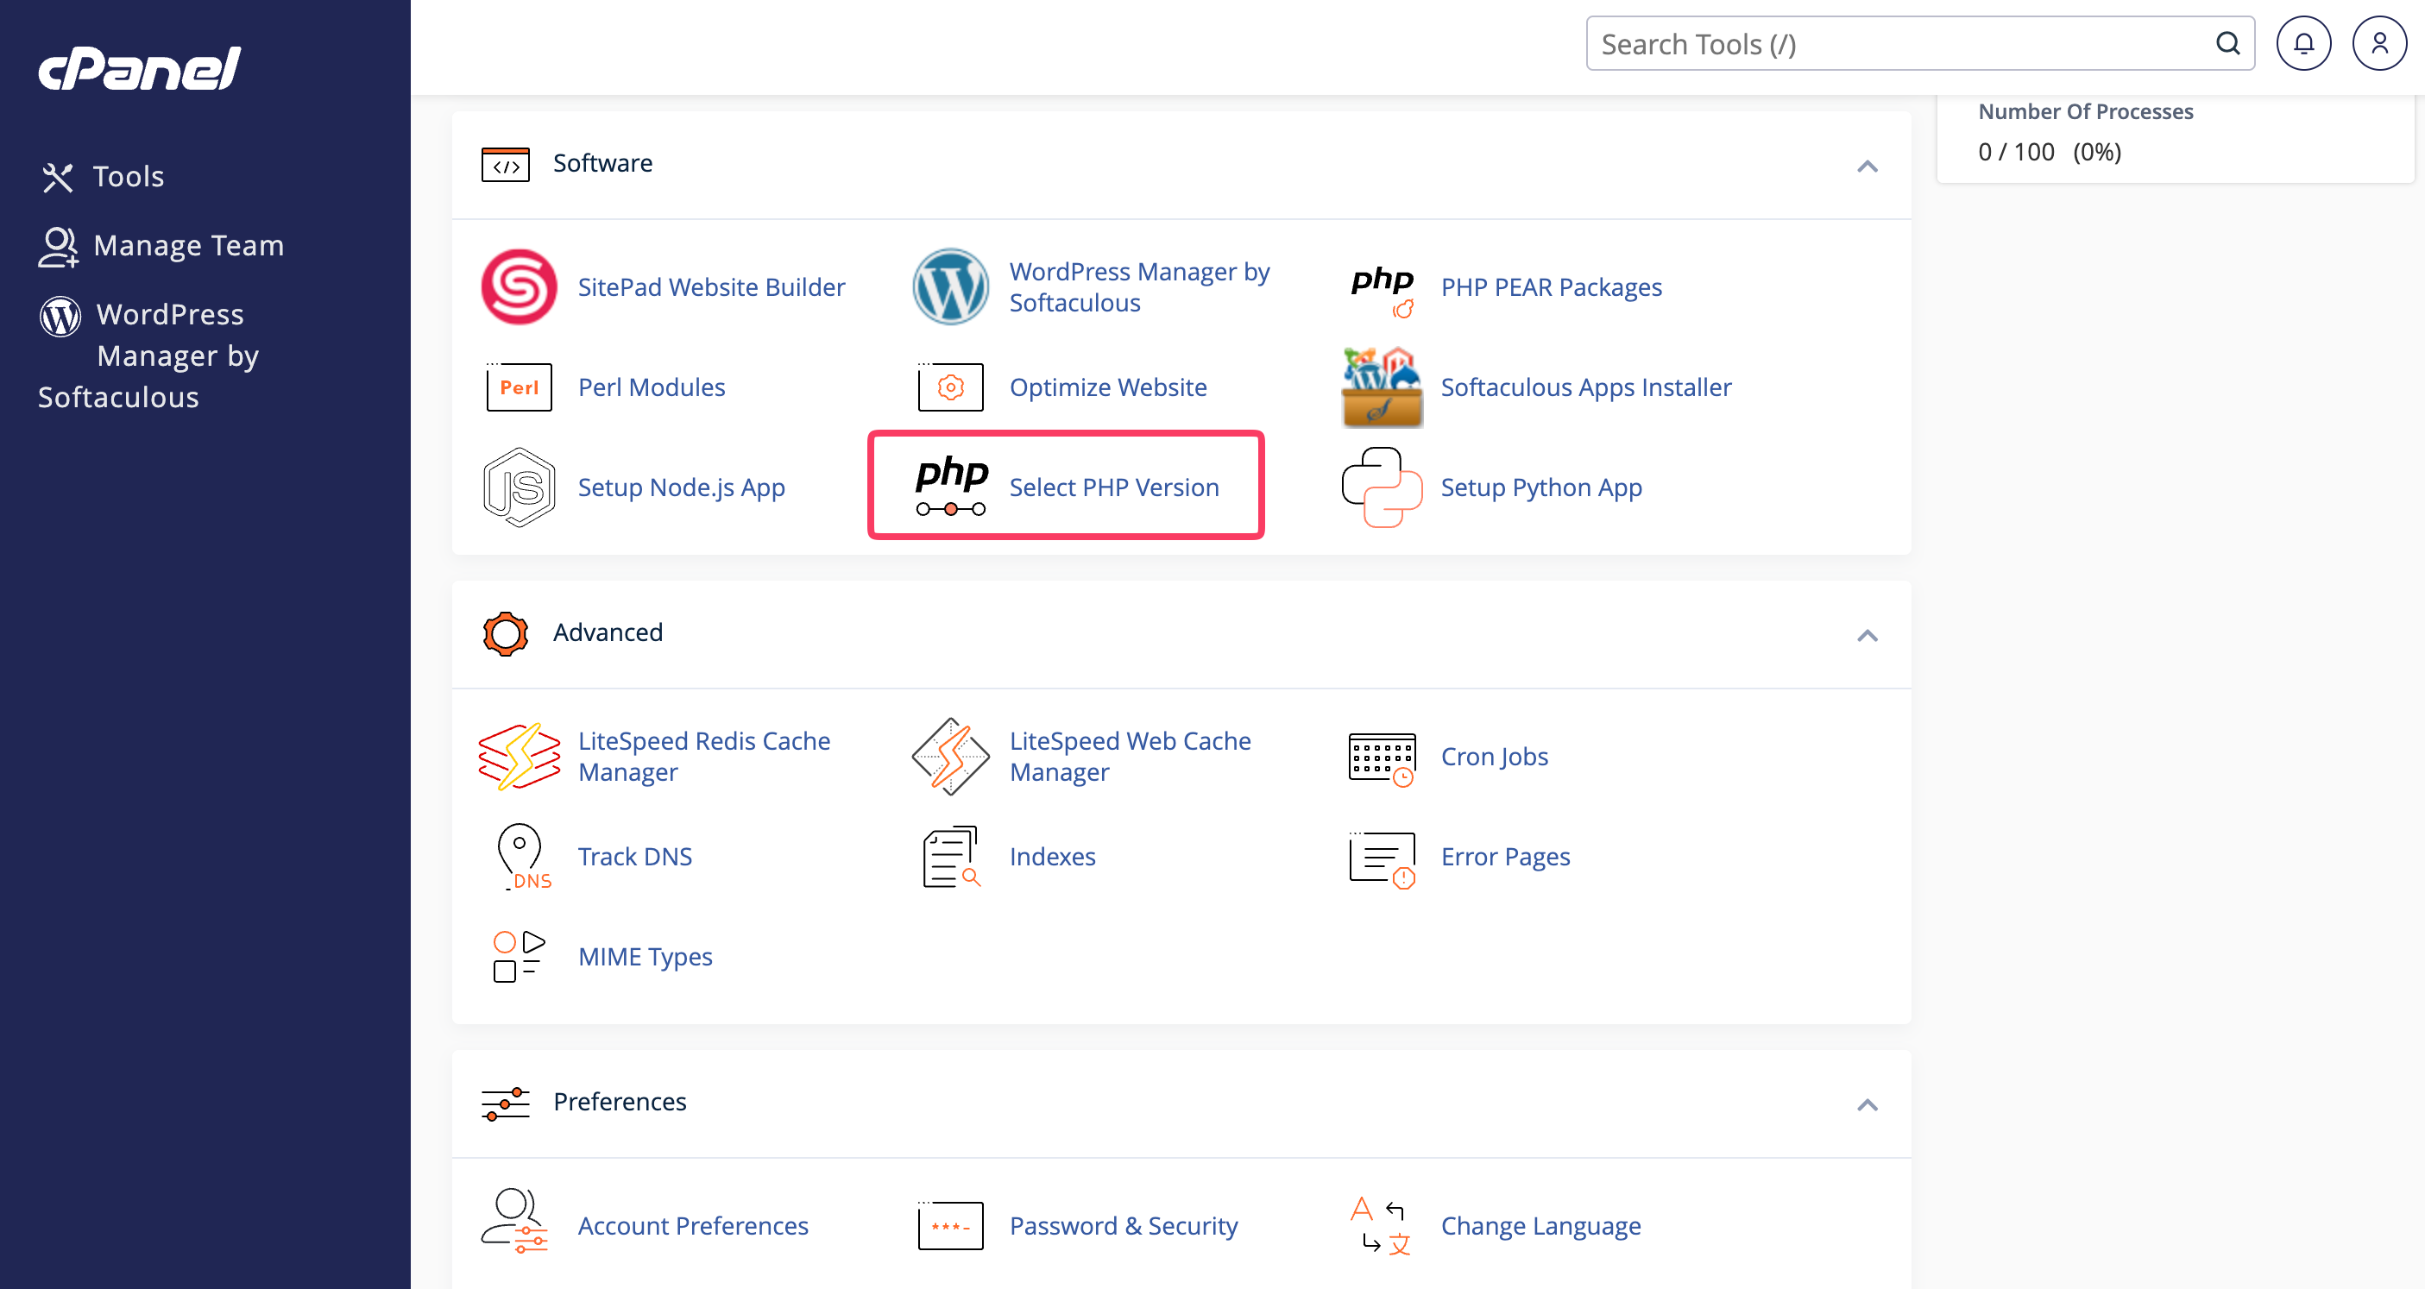Click the Select PHP Version icon
The width and height of the screenshot is (2425, 1289).
(x=951, y=487)
